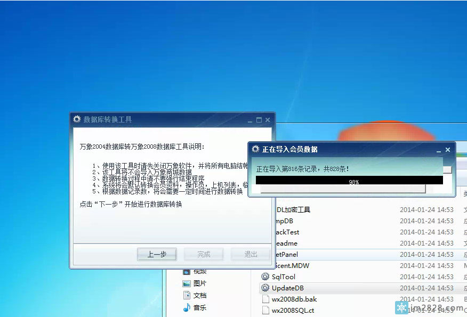Click the 98% import progress bar

point(349,181)
